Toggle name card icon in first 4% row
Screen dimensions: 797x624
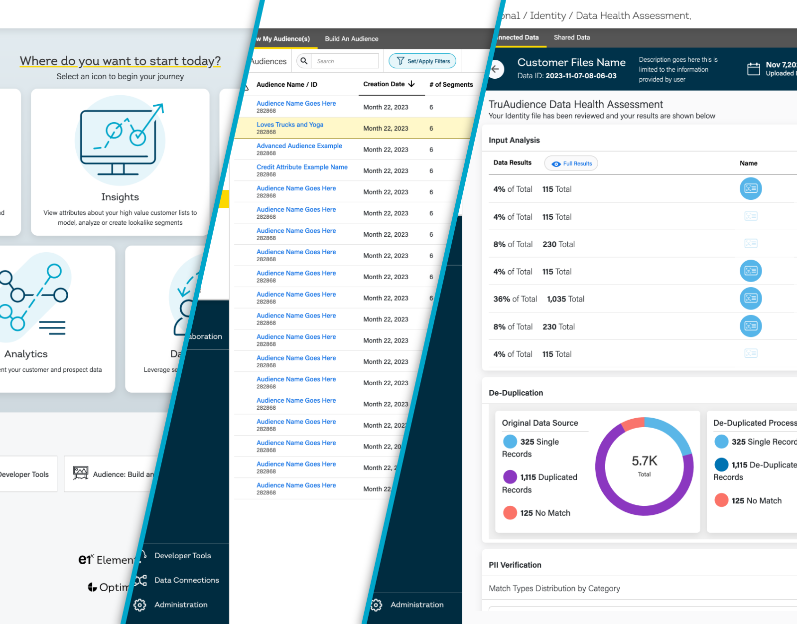[x=750, y=189]
